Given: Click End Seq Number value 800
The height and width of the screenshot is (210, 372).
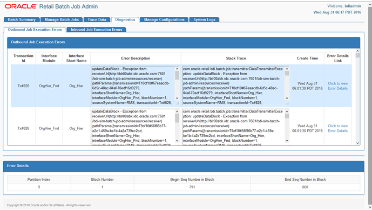Looking at the screenshot, I should pos(305,187).
